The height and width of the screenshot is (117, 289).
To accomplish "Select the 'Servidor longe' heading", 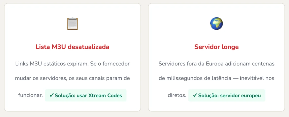I will coord(216,47).
